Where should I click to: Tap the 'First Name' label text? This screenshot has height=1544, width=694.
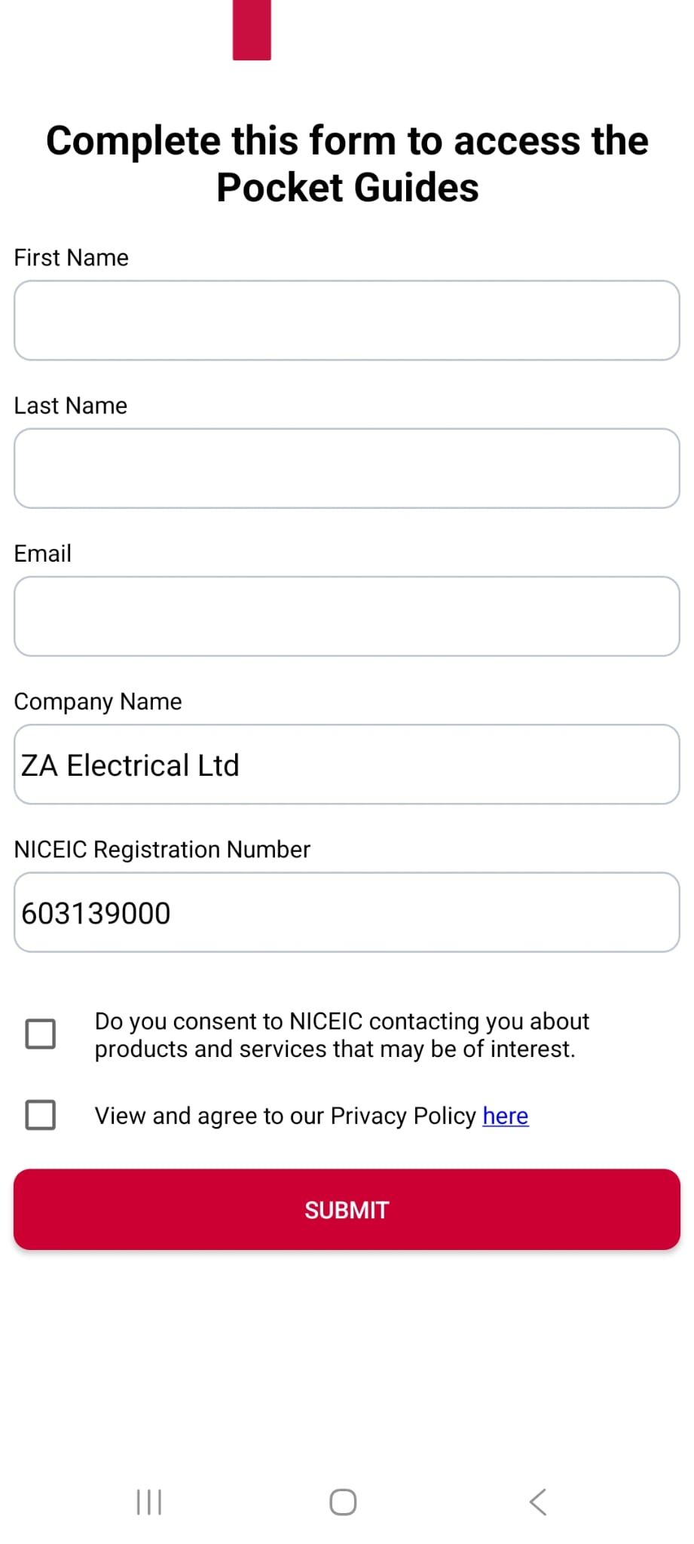(72, 258)
